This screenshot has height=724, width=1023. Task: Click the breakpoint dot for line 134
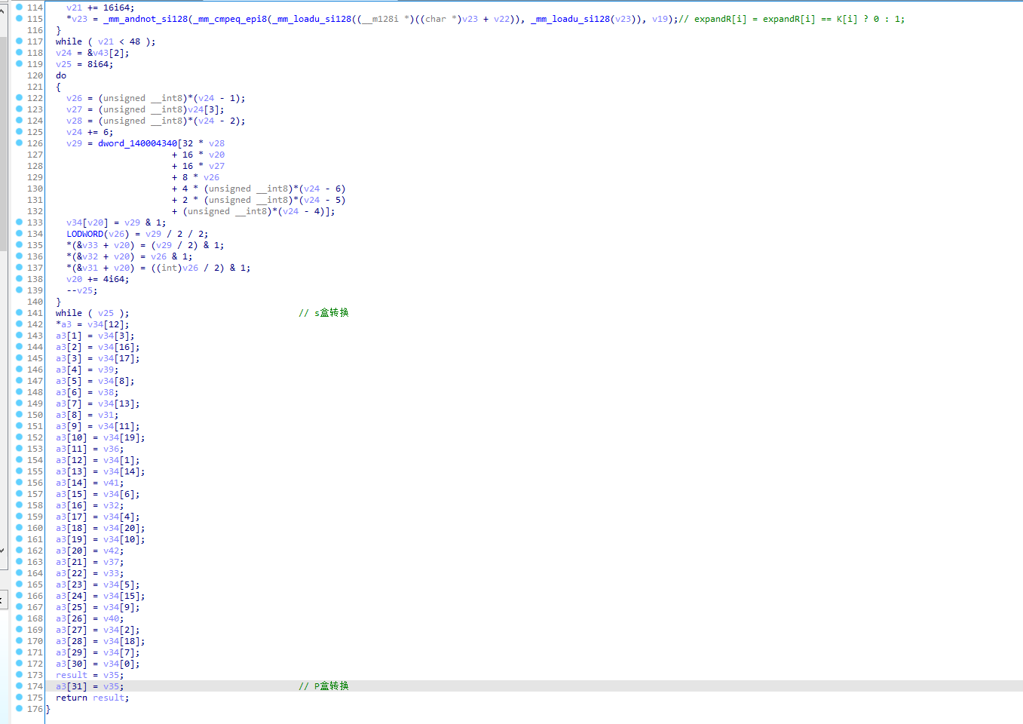point(20,234)
